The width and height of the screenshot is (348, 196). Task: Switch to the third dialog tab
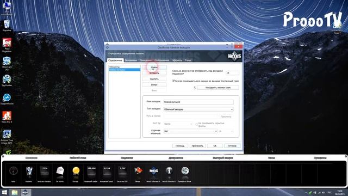(x=146, y=60)
